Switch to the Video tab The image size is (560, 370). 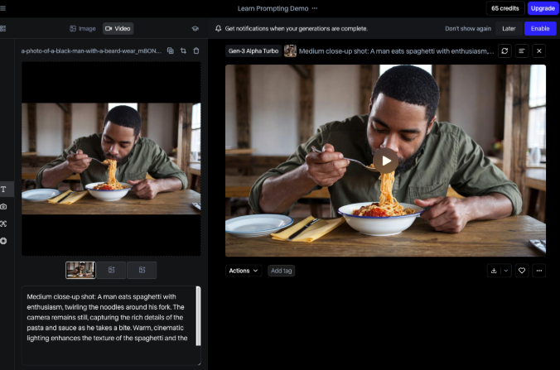(118, 28)
